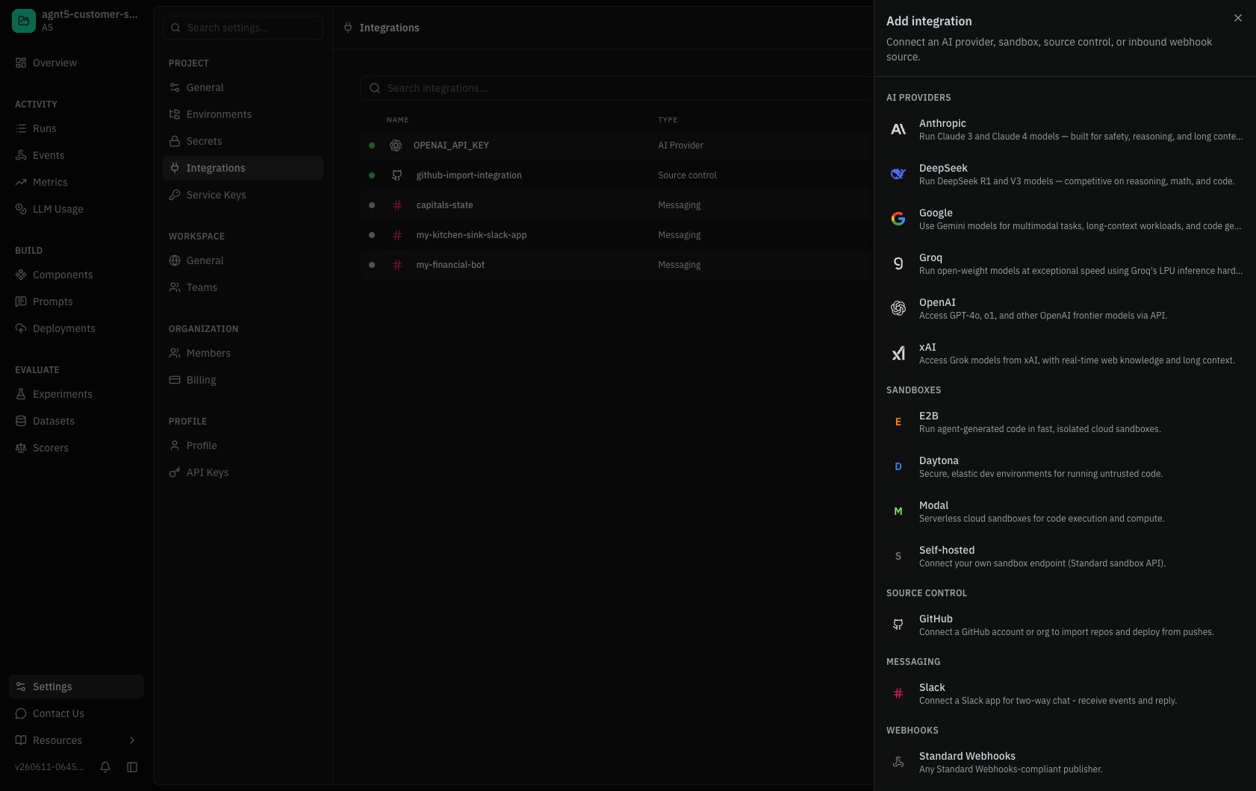Select Integrations in settings menu
The height and width of the screenshot is (791, 1256).
pyautogui.click(x=243, y=168)
